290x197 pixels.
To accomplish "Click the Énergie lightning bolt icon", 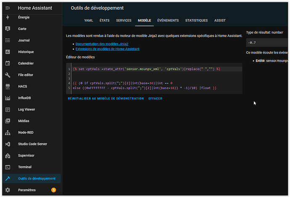I will [8, 17].
